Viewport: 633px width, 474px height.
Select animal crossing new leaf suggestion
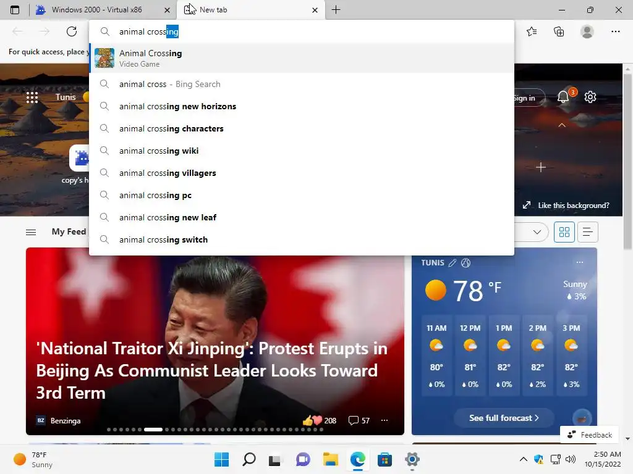(x=302, y=217)
